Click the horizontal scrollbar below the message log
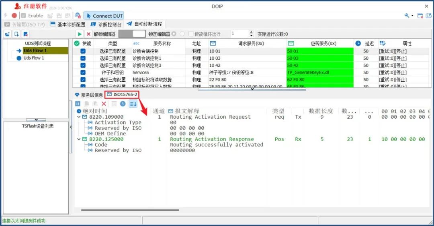This screenshot has width=434, height=226. pyautogui.click(x=130, y=210)
